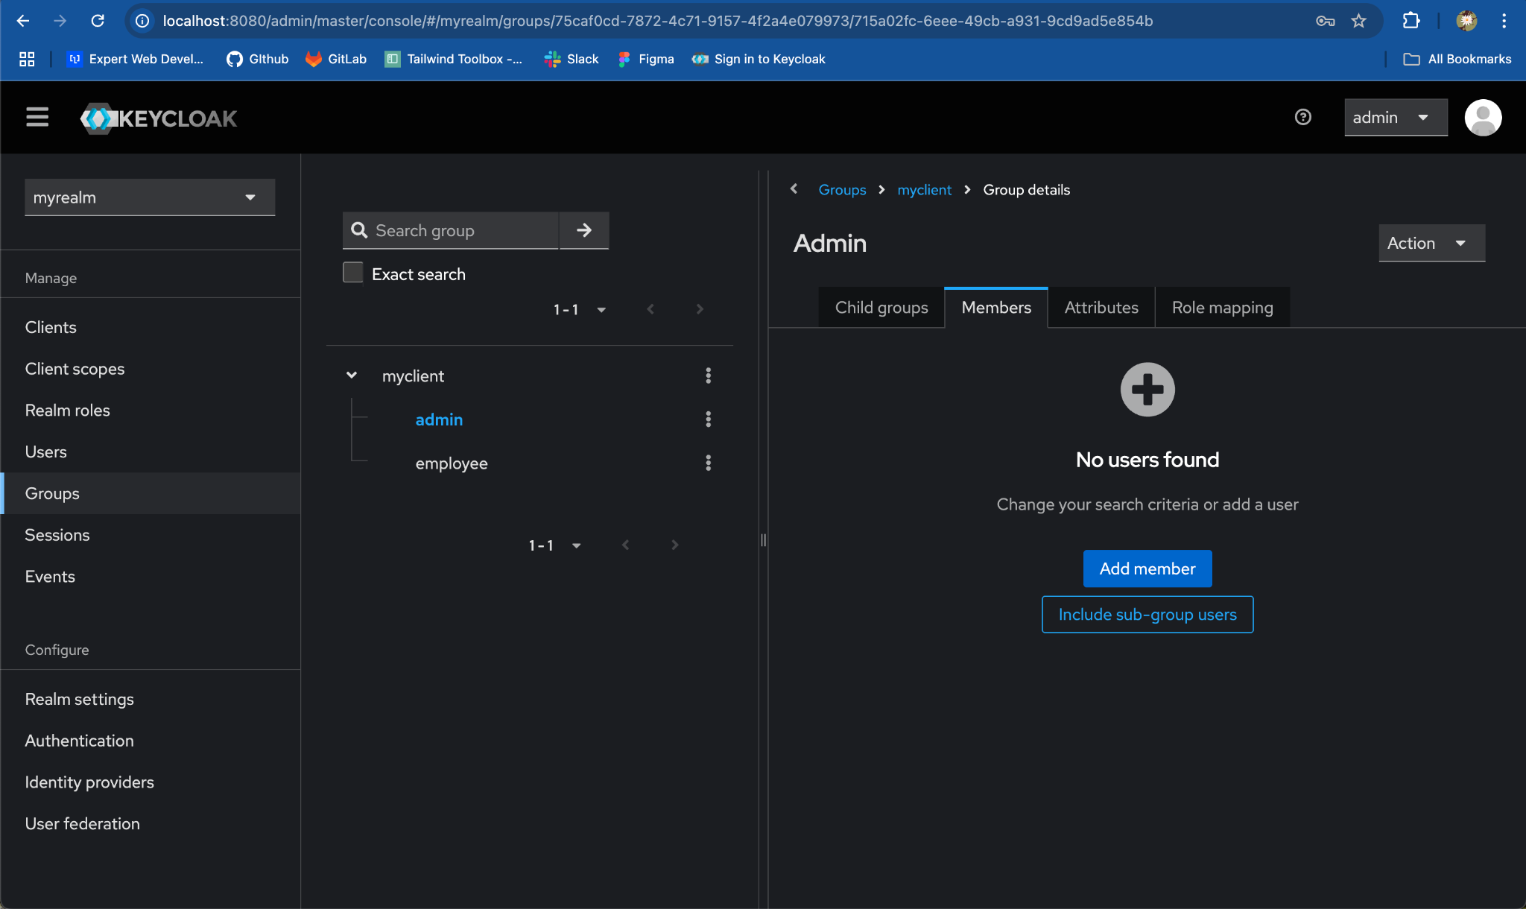Click Include sub-group users button

tap(1147, 615)
